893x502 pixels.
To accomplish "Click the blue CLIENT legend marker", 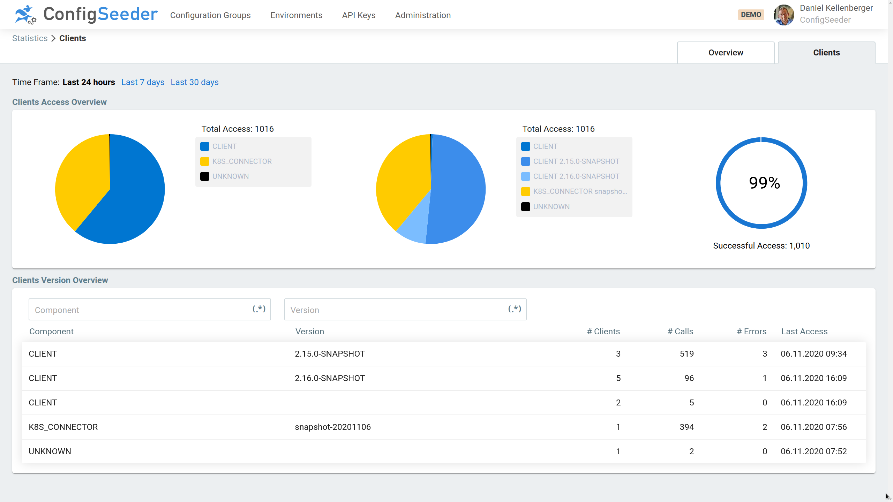I will pyautogui.click(x=205, y=146).
